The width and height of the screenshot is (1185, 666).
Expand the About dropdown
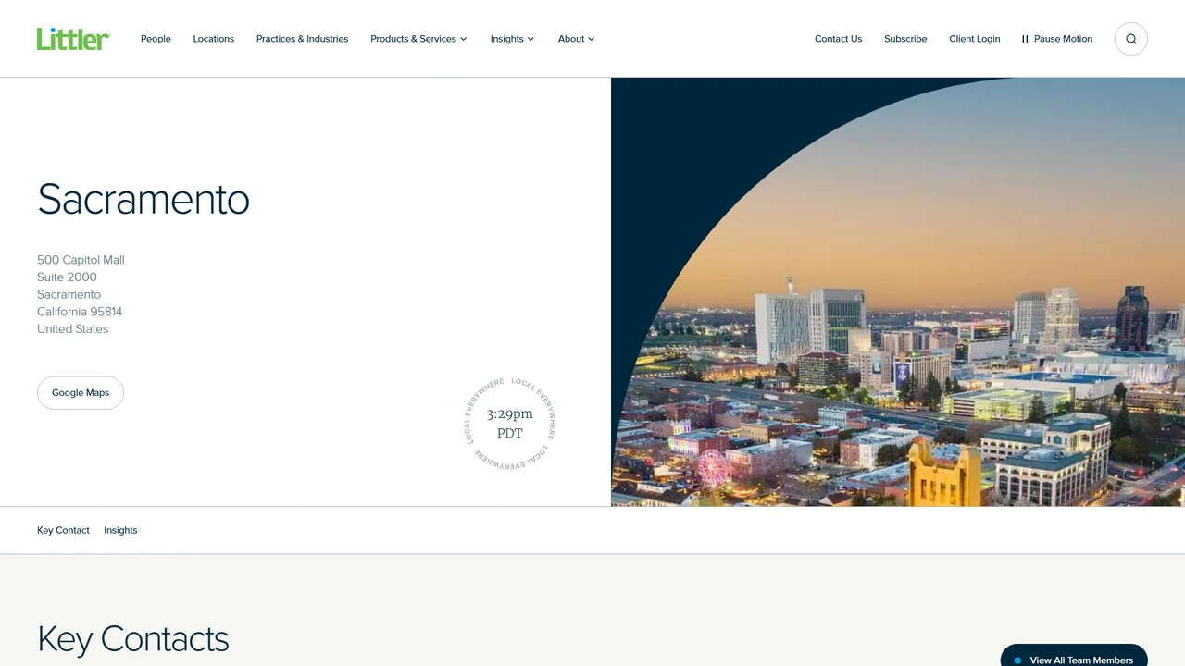pyautogui.click(x=576, y=39)
